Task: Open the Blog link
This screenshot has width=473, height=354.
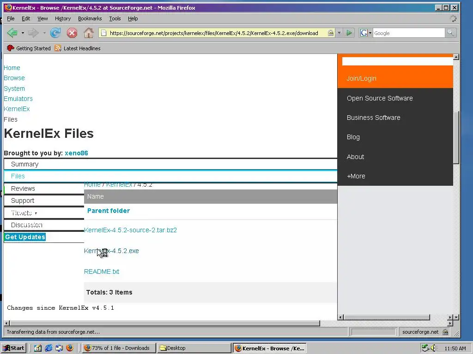Action: [353, 137]
